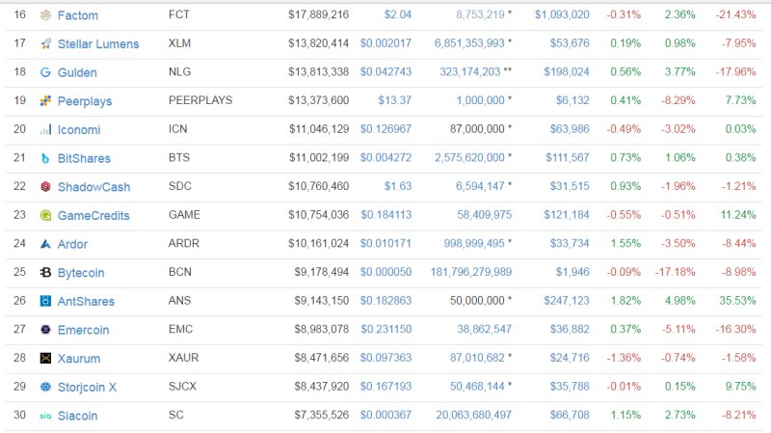
Task: Click the Peerplays coin icon
Action: (x=45, y=101)
